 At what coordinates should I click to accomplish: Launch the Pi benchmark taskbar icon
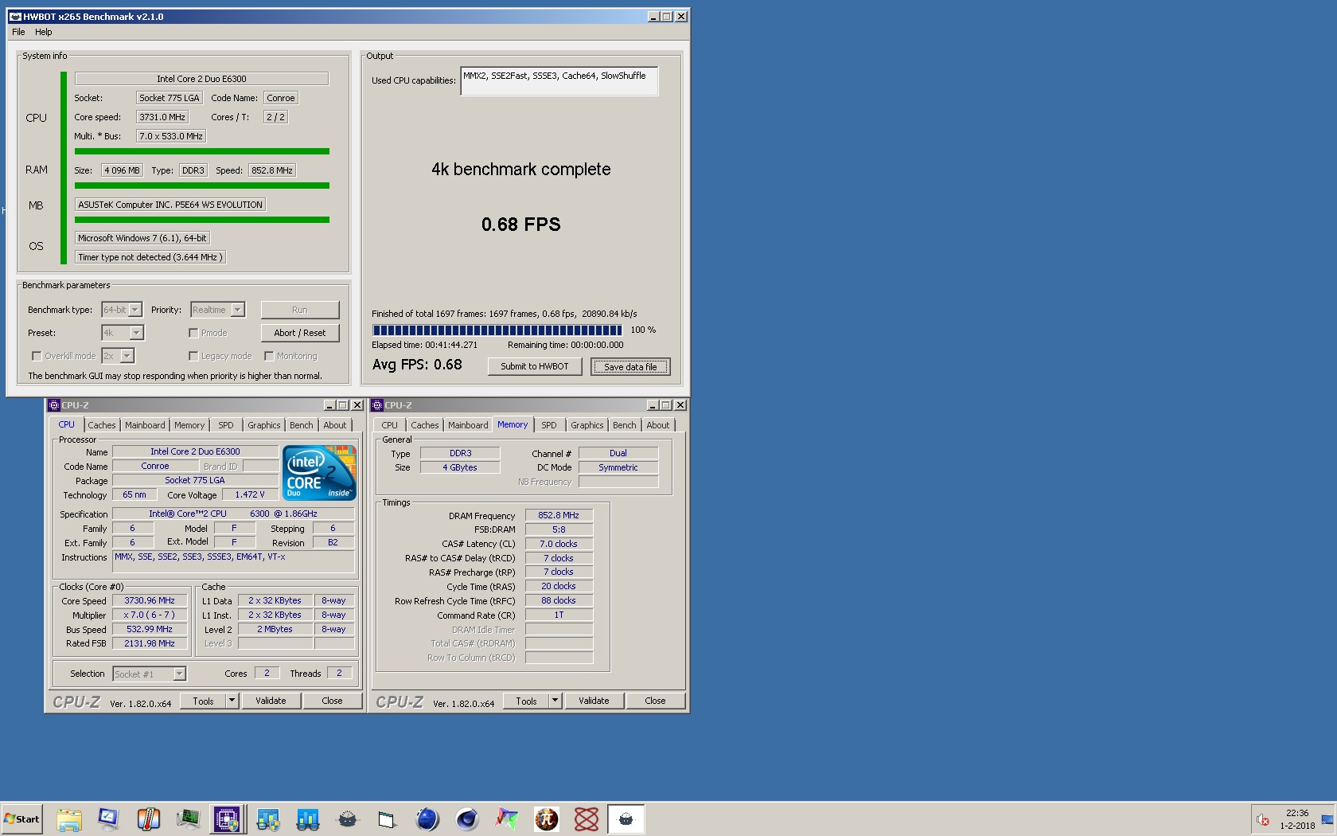pos(547,819)
